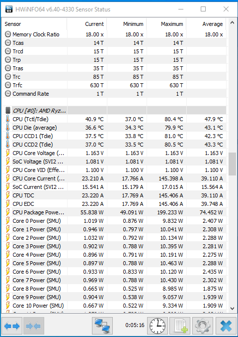Screen dimensions: 238x337
Task: Click lightning icon beside Core 10 Power
Action: (8, 306)
